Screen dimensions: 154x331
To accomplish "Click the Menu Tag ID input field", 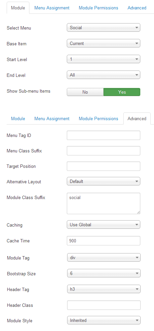I will tap(103, 135).
